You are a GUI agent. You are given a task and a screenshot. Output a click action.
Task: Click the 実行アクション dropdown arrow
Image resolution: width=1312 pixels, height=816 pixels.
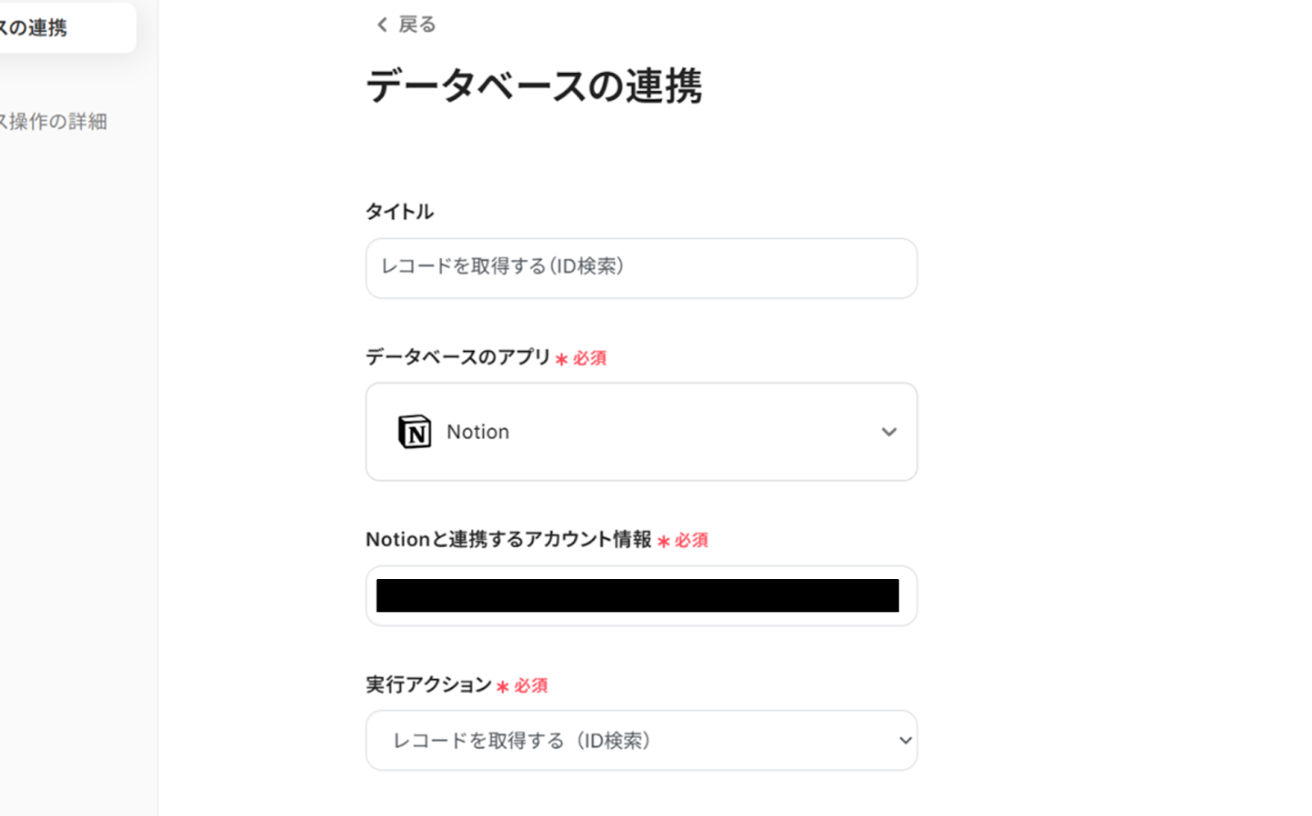tap(905, 741)
